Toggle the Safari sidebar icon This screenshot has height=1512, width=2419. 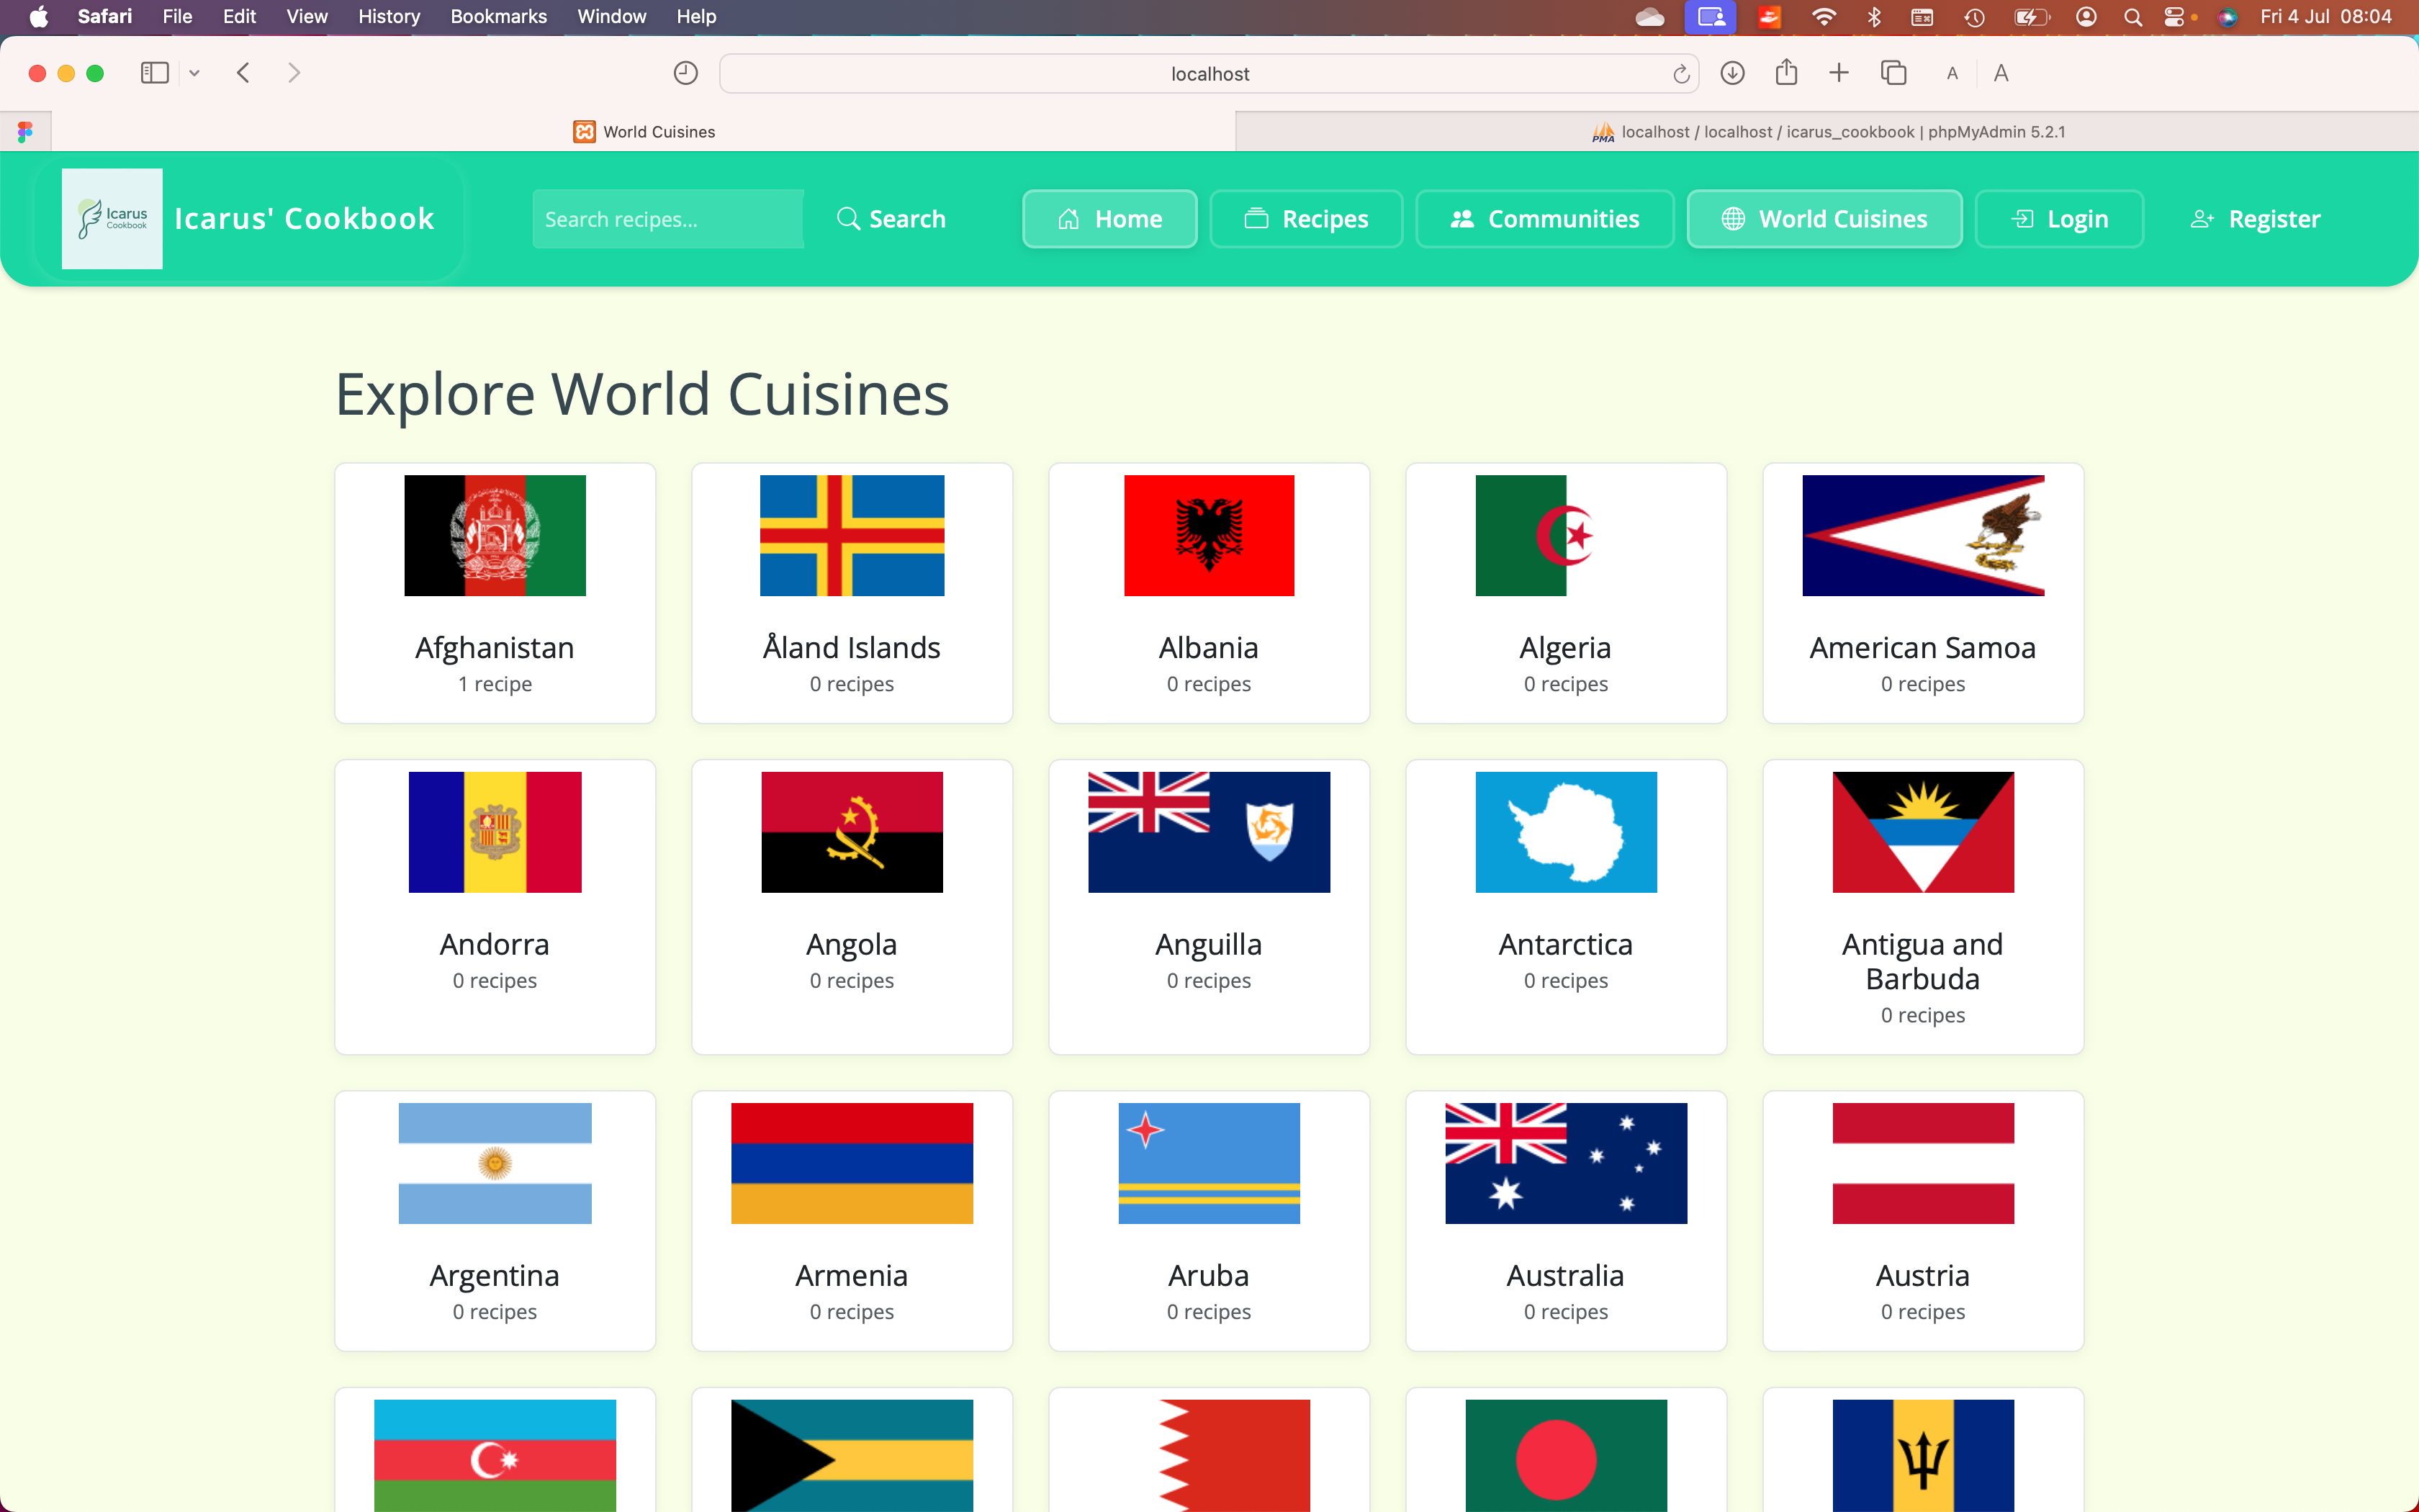click(154, 72)
